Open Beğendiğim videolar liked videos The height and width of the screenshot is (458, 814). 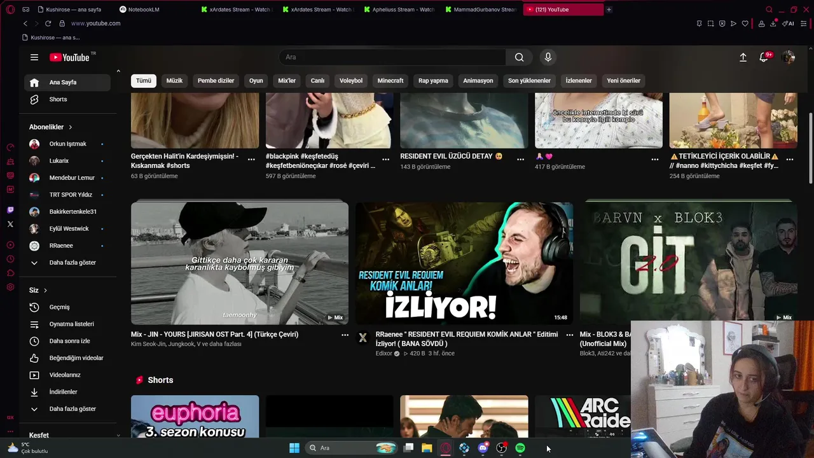67,358
